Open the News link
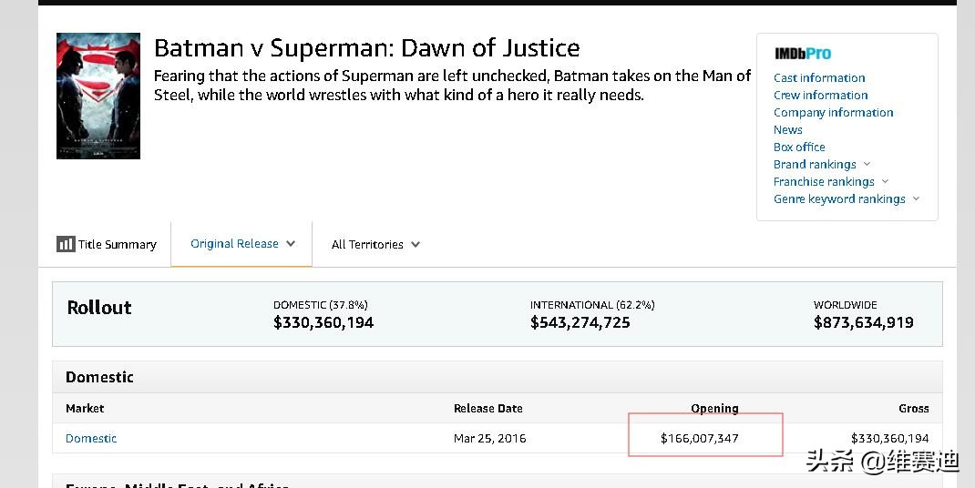Screen dimensions: 975x488 coord(787,129)
